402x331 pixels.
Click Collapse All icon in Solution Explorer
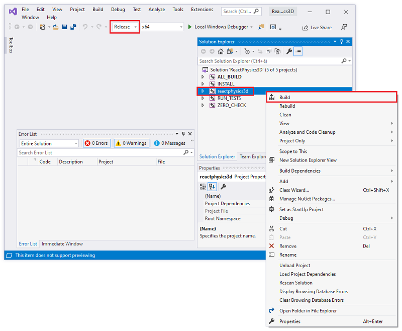[269, 51]
